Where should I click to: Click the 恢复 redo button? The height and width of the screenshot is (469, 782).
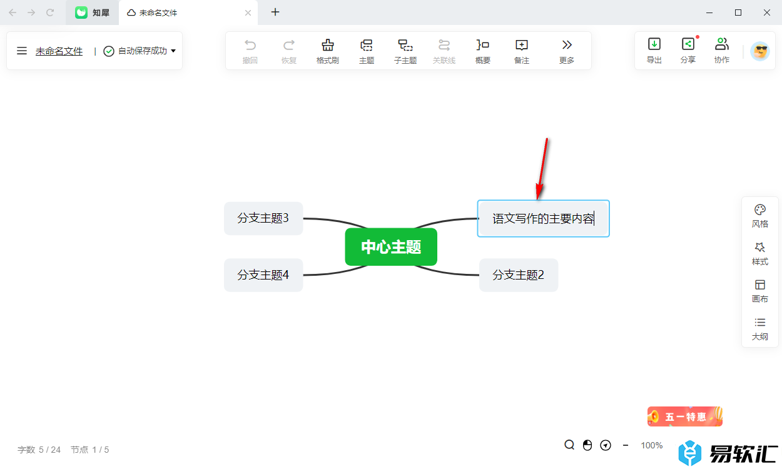pyautogui.click(x=289, y=51)
